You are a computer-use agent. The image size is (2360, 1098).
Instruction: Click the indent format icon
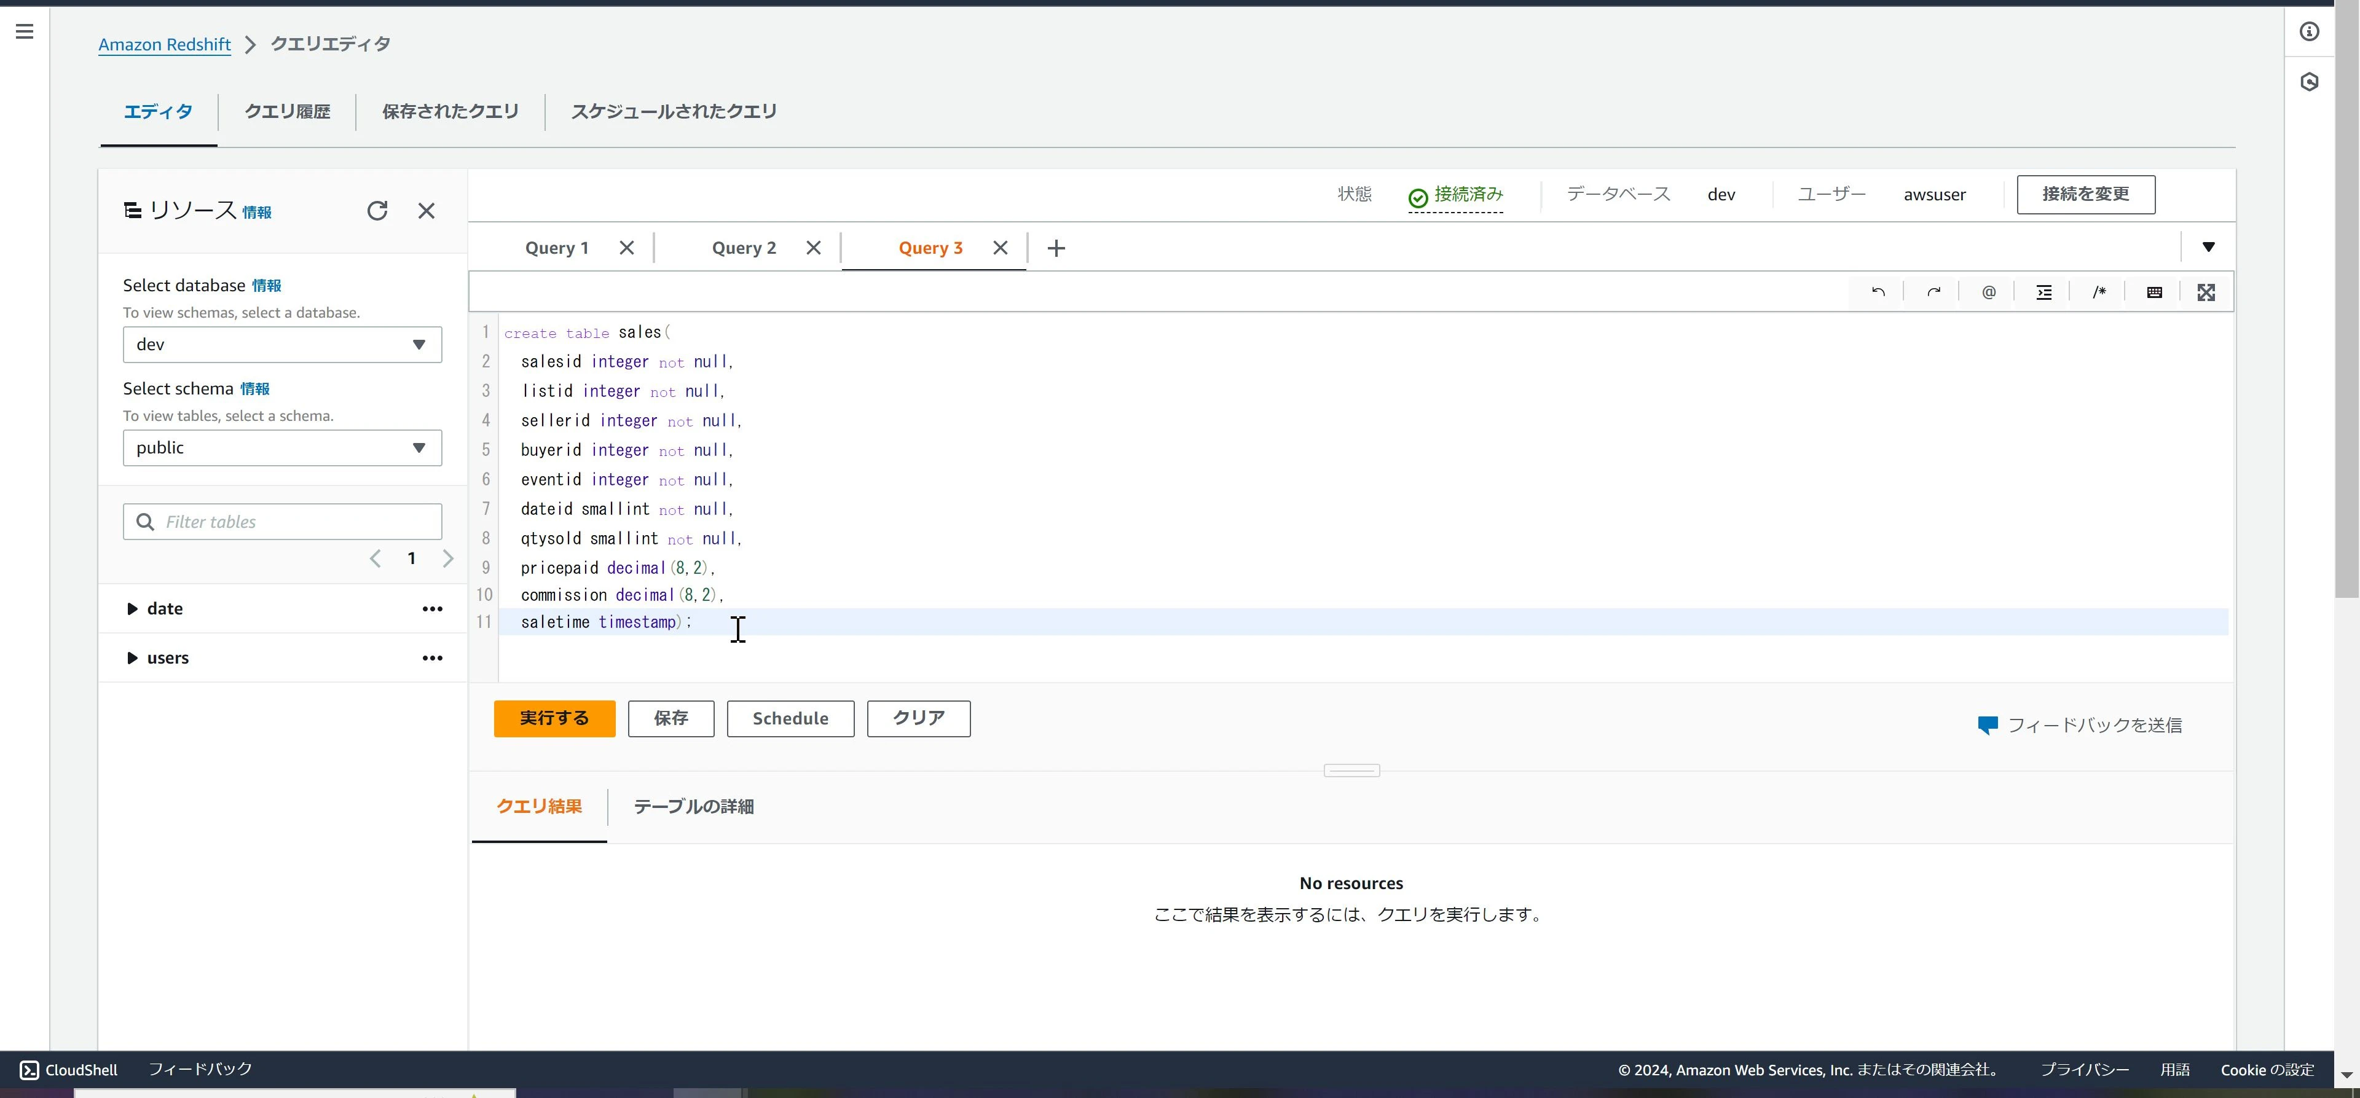pos(2044,292)
